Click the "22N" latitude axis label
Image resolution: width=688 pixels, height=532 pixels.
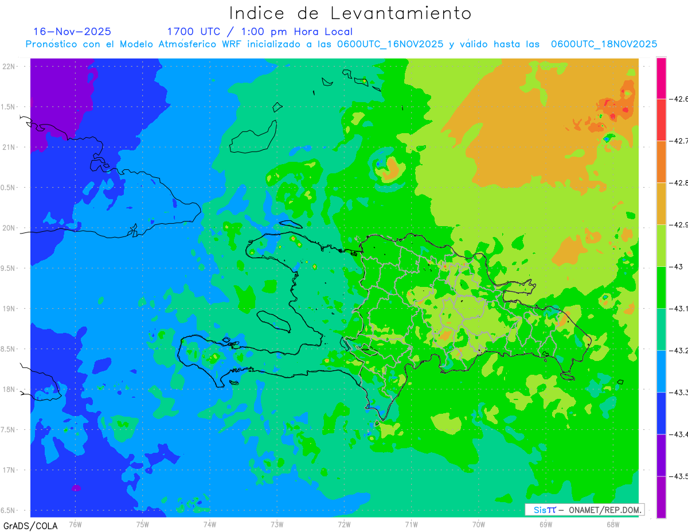9,66
